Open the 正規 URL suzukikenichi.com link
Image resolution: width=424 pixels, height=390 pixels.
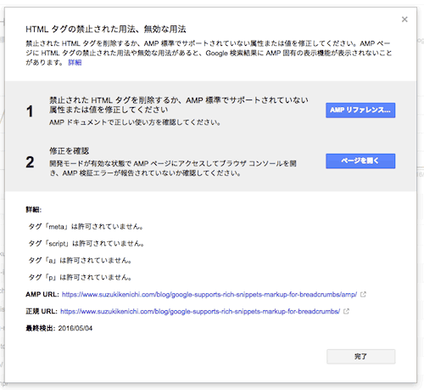pos(200,312)
